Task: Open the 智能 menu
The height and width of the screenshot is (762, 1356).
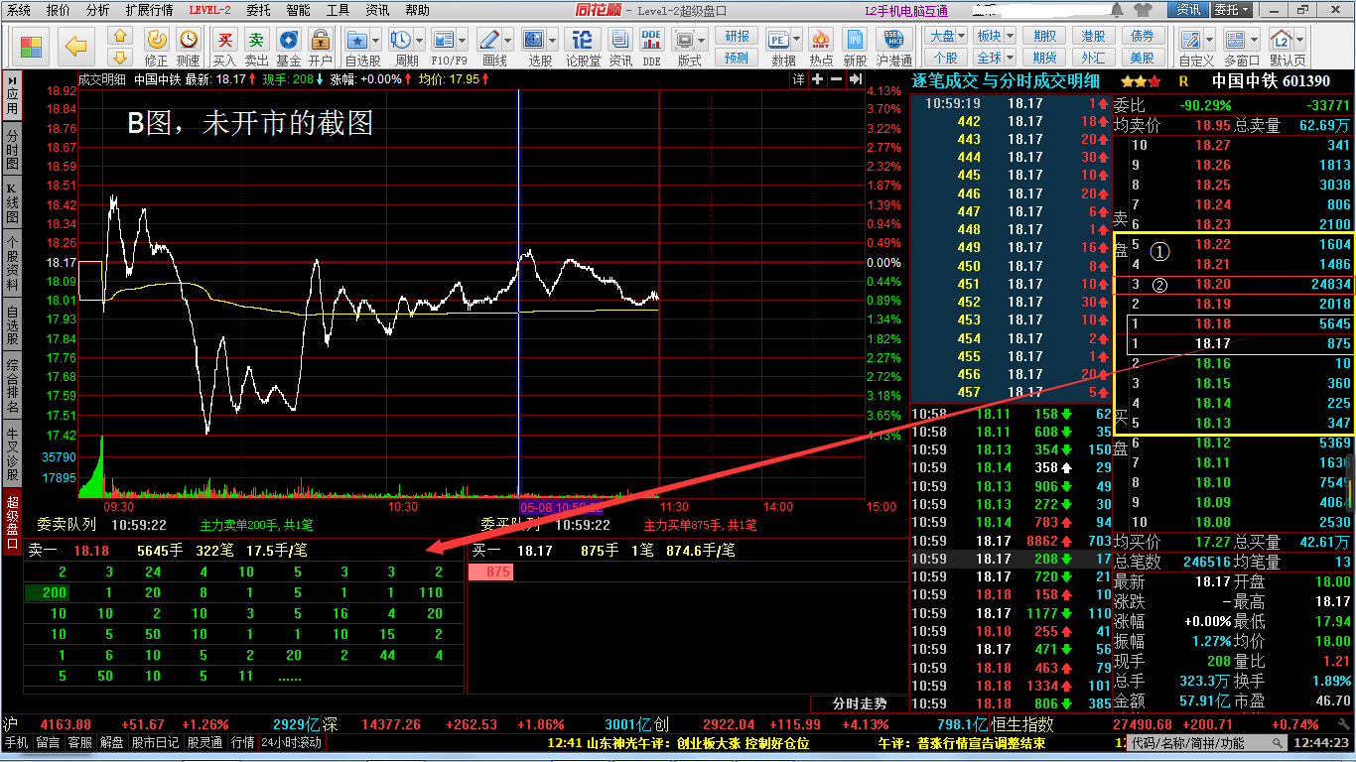Action: pyautogui.click(x=298, y=10)
